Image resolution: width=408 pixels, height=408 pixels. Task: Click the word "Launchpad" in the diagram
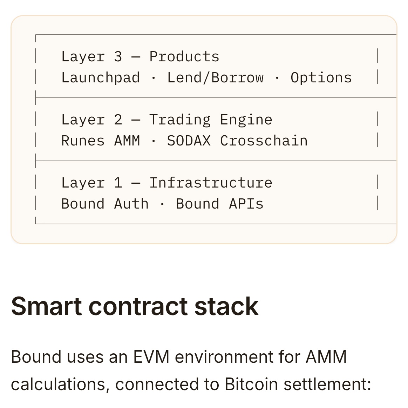click(x=101, y=78)
